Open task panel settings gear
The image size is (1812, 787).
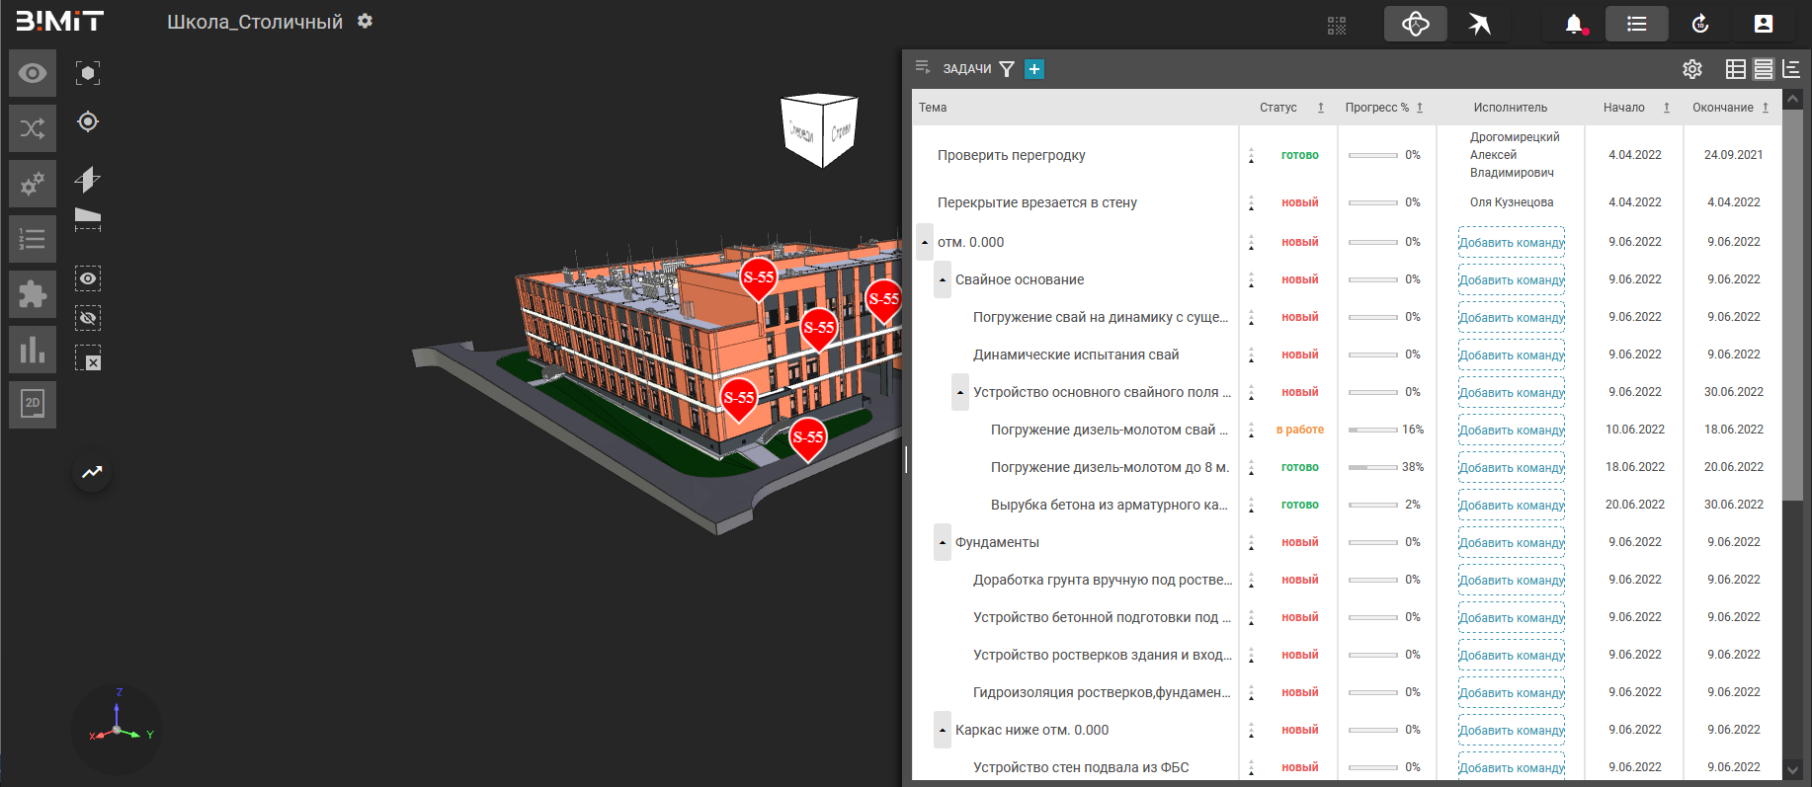pyautogui.click(x=1692, y=69)
